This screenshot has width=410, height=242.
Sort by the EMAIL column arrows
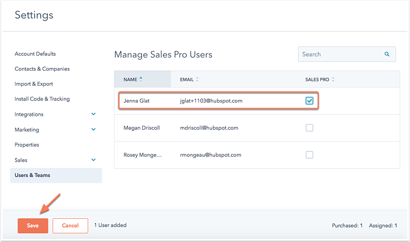[197, 79]
